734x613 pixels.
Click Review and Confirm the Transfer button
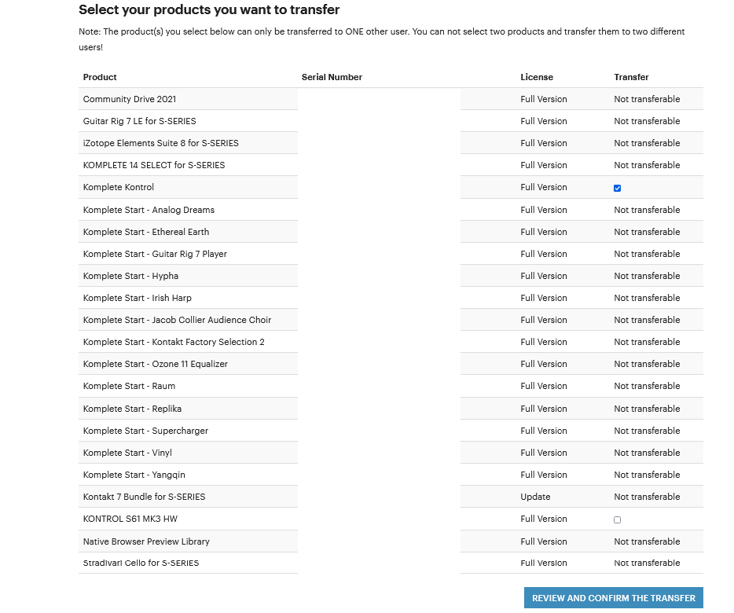(x=613, y=598)
